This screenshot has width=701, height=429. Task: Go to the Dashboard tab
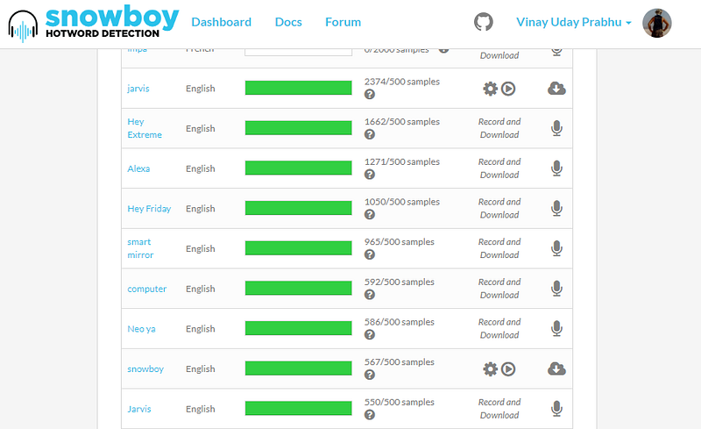222,22
